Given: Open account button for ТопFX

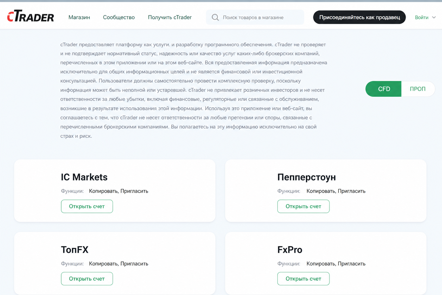Looking at the screenshot, I should (x=87, y=279).
